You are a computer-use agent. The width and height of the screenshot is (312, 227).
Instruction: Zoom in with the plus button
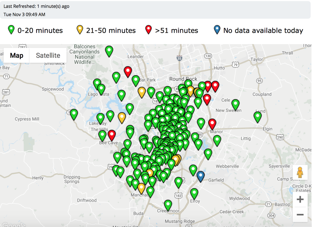[300, 200]
